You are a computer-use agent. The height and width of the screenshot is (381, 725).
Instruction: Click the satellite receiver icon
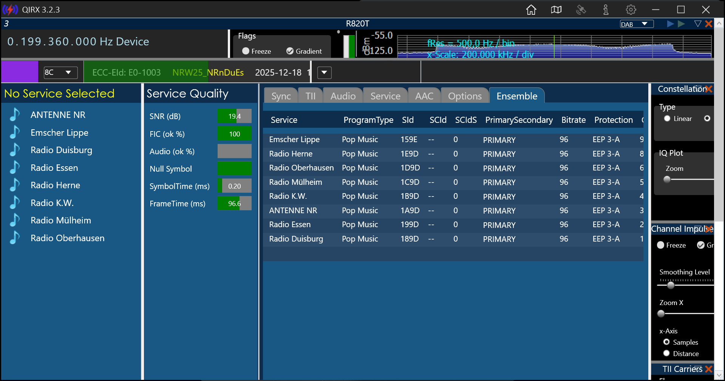(581, 10)
